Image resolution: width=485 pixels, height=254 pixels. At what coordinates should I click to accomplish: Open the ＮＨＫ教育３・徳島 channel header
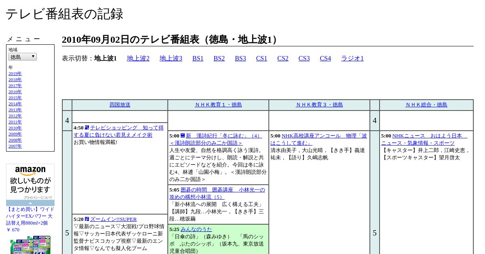(x=319, y=105)
